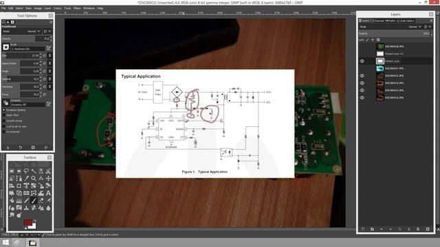Switch to the Channels tab
The width and height of the screenshot is (440, 247).
point(379,21)
